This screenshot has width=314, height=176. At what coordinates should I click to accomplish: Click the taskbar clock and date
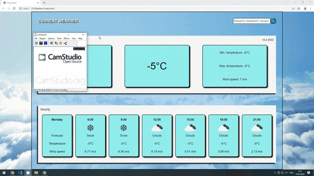[x=300, y=173]
